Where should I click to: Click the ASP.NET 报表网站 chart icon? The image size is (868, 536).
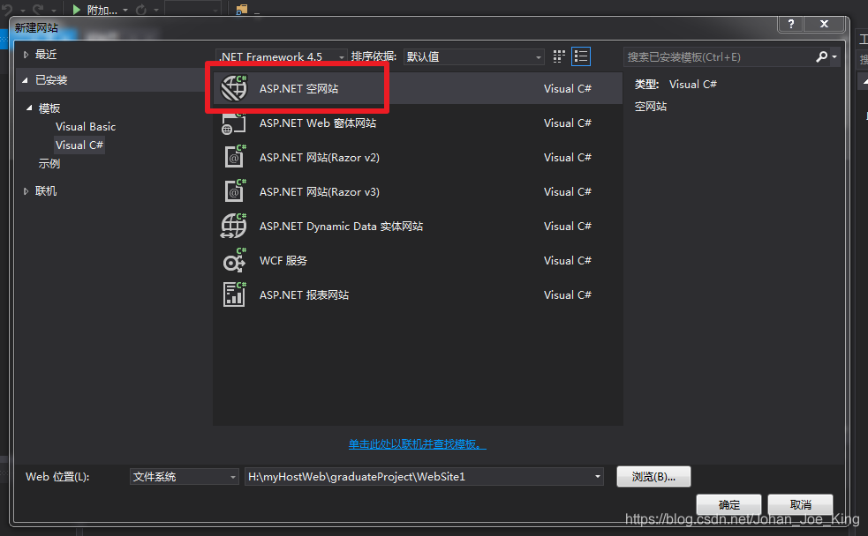234,294
